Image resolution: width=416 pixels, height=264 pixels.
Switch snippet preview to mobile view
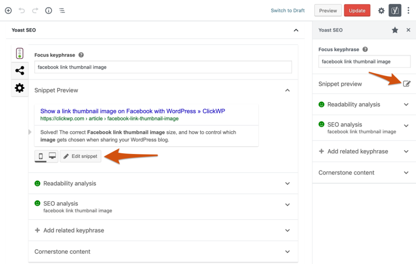41,156
